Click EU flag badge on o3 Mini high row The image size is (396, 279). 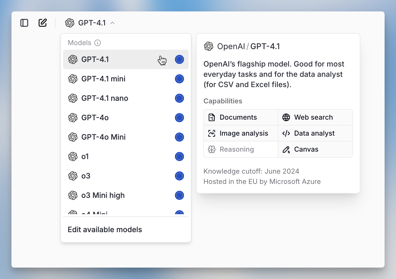[179, 195]
